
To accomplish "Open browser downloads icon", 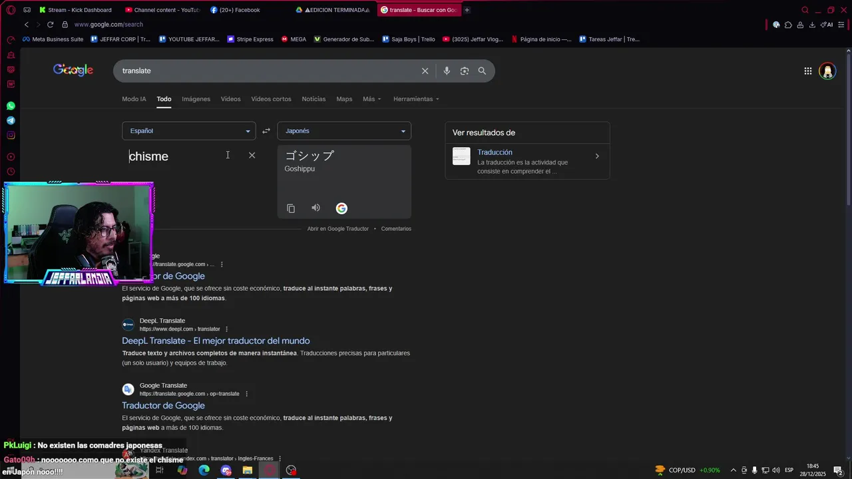I will click(812, 25).
